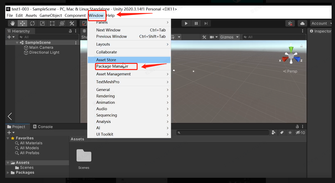The width and height of the screenshot is (335, 183).
Task: Open the Collab services icon
Action: point(290,23)
